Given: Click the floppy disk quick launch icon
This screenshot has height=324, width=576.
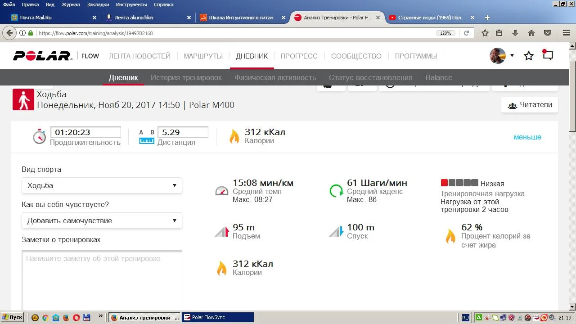Looking at the screenshot, I should [87, 317].
